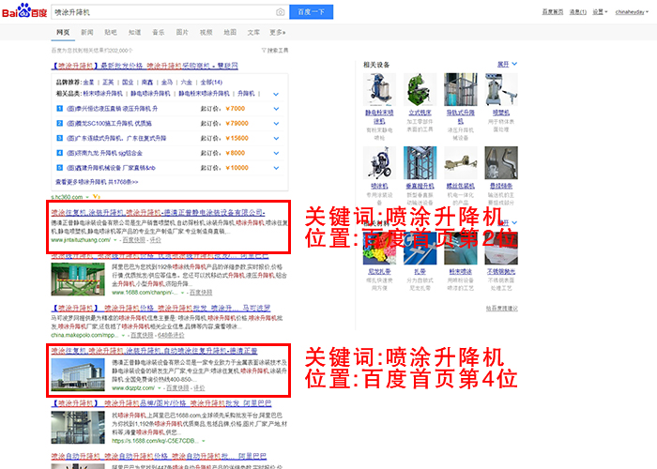Switch to the 音乐 tab
This screenshot has height=469, width=657.
(x=159, y=32)
